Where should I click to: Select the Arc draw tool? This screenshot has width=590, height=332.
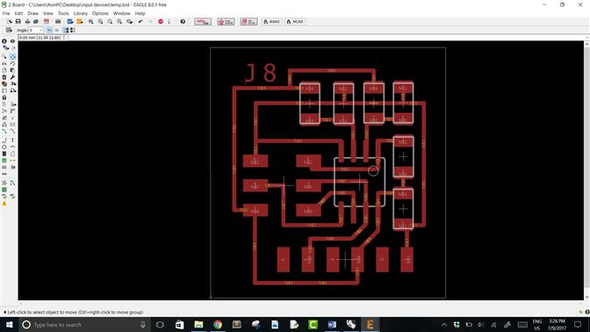click(12, 147)
